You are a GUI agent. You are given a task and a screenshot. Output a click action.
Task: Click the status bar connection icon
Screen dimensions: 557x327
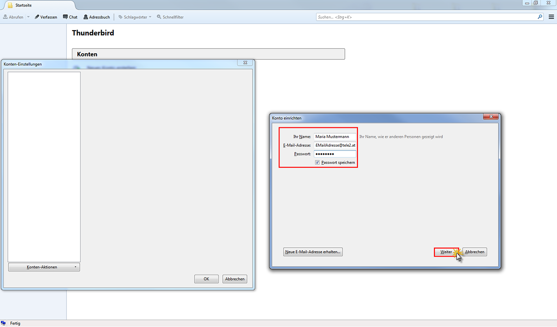tap(3, 323)
